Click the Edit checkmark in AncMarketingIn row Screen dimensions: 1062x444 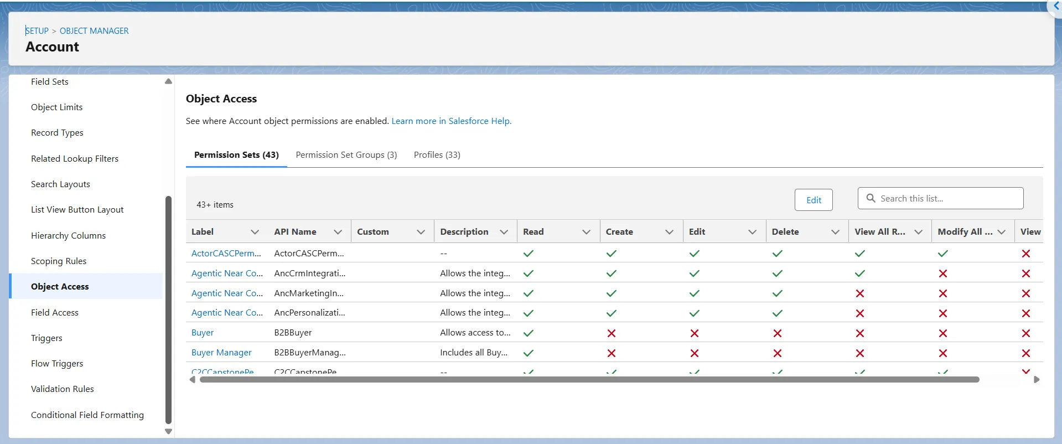point(695,293)
